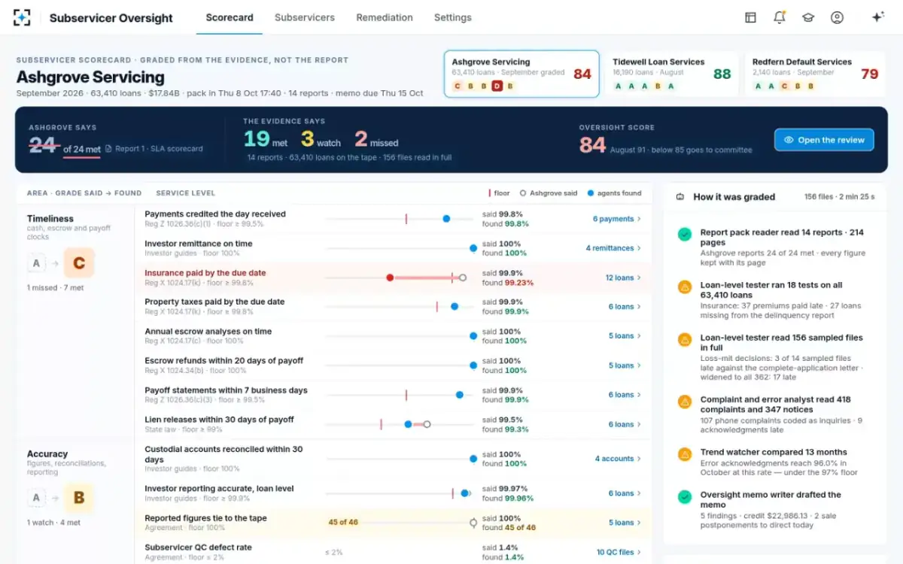Image resolution: width=903 pixels, height=564 pixels.
Task: Select the Ashgrove Servicing scorecard card
Action: (521, 74)
